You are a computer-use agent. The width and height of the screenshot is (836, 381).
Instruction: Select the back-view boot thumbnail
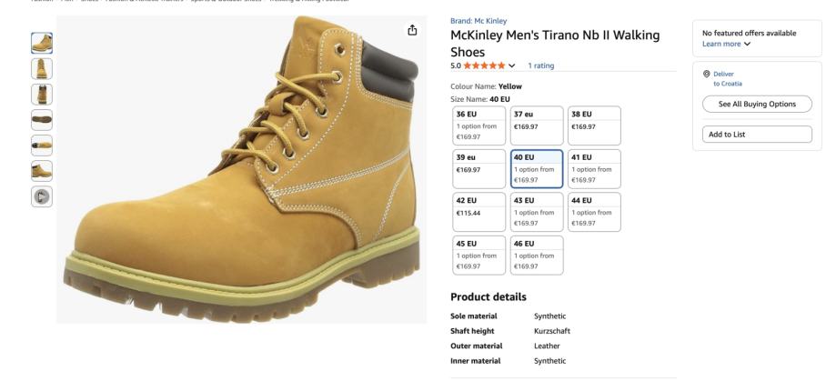[x=42, y=93]
